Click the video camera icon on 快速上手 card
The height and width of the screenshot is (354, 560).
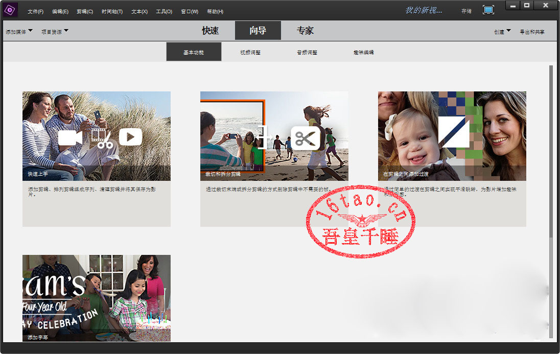[70, 138]
